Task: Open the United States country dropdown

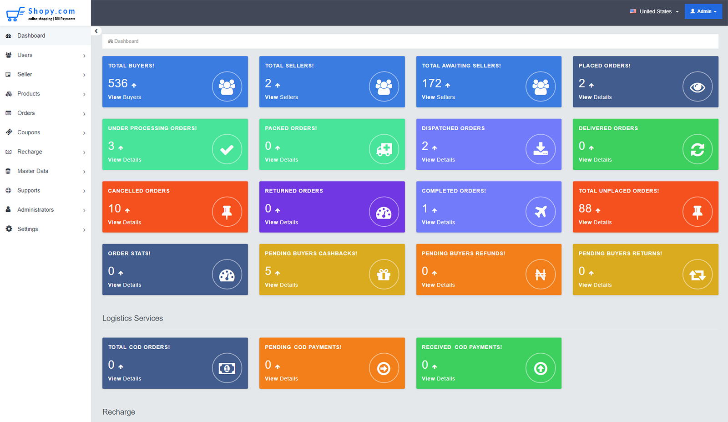Action: tap(654, 11)
